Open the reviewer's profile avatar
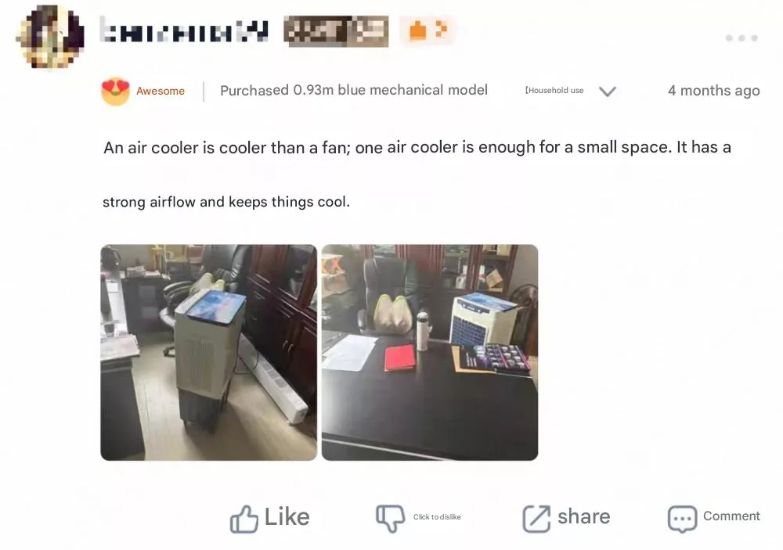The height and width of the screenshot is (550, 783). click(50, 37)
